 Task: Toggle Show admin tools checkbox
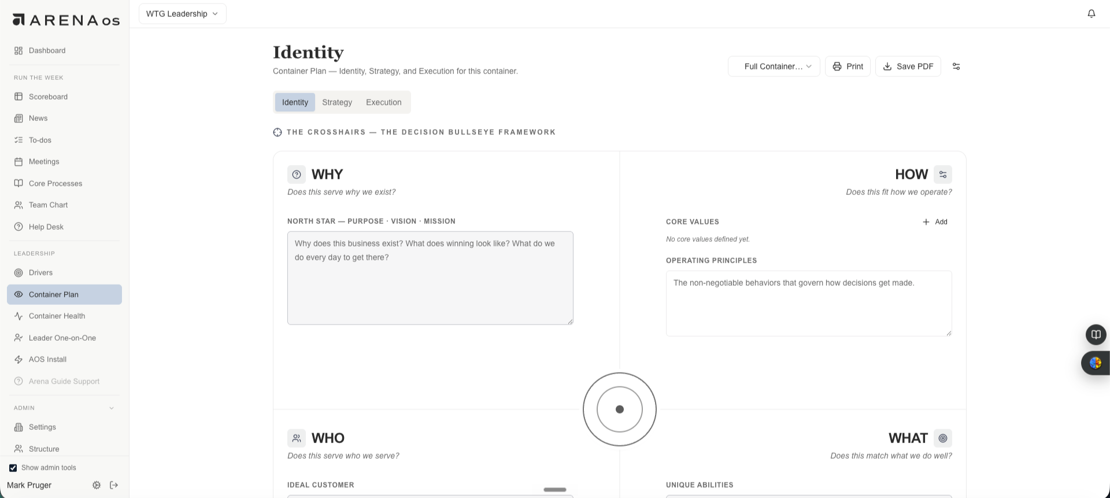pyautogui.click(x=13, y=468)
